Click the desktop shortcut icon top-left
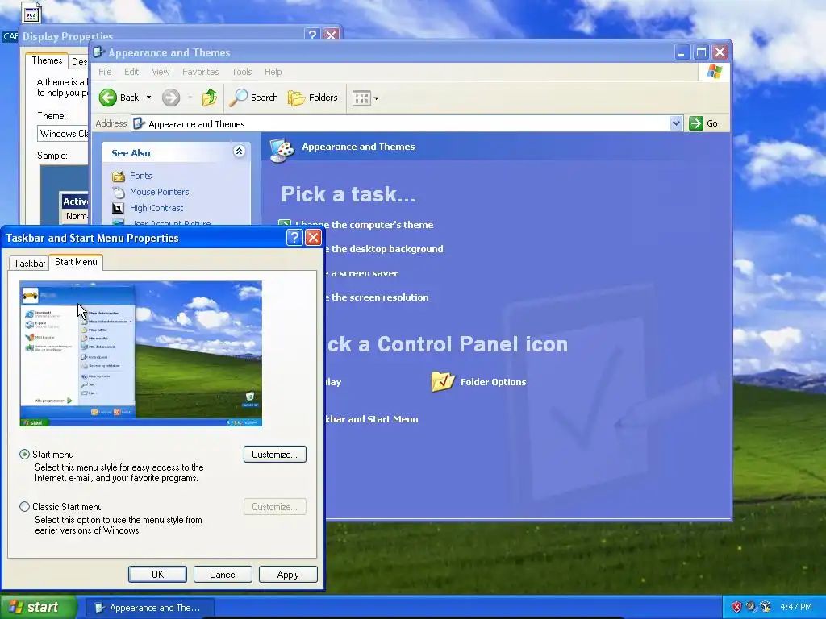The height and width of the screenshot is (619, 826). point(31,13)
